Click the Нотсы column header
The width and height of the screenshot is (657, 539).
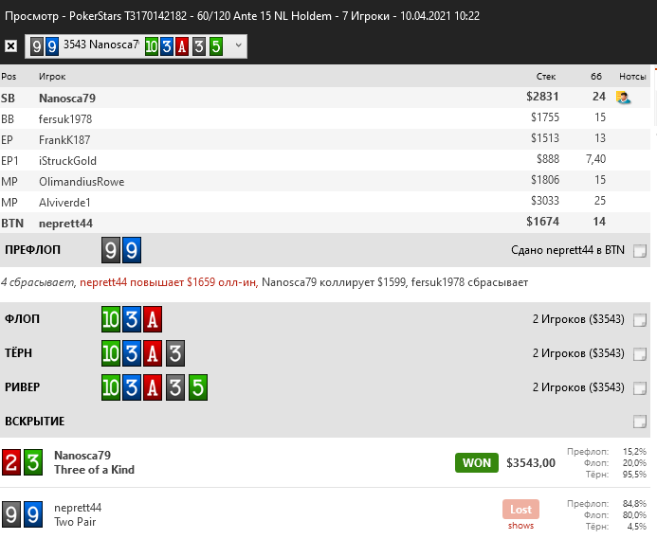click(632, 76)
